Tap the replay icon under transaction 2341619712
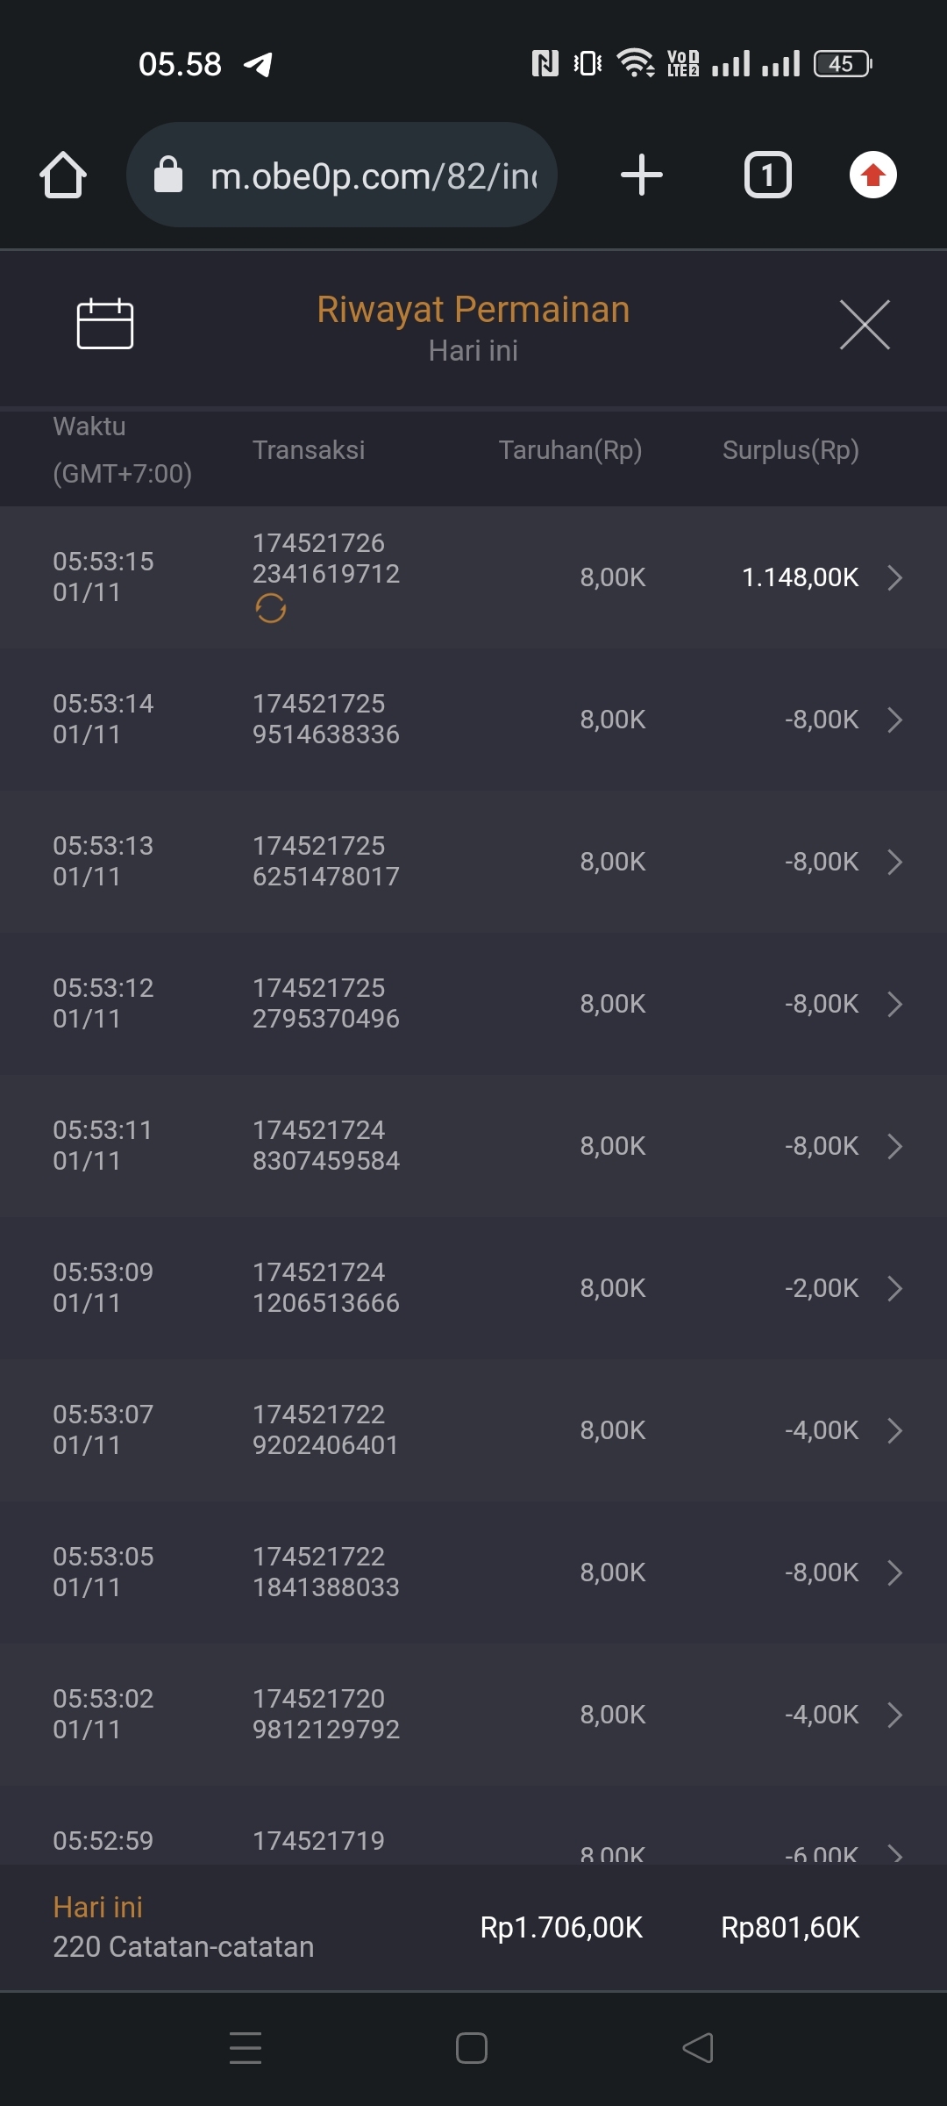Screen dimensions: 947x2106 pyautogui.click(x=270, y=608)
